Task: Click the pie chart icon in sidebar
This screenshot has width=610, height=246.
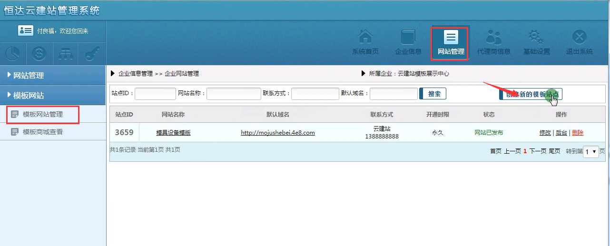Action: tap(13, 54)
